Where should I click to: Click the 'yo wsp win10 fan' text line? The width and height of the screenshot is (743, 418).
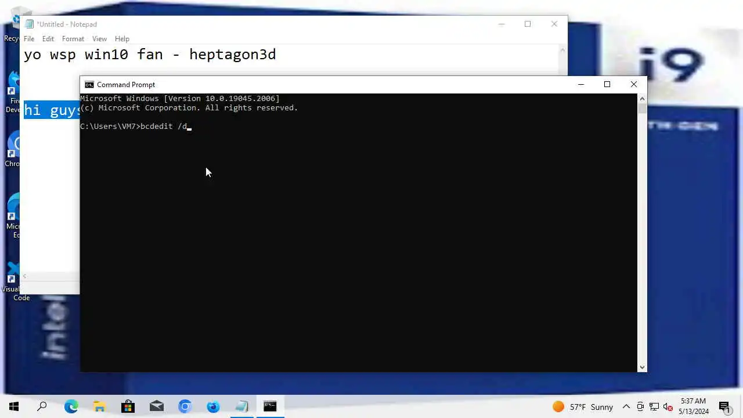150,55
